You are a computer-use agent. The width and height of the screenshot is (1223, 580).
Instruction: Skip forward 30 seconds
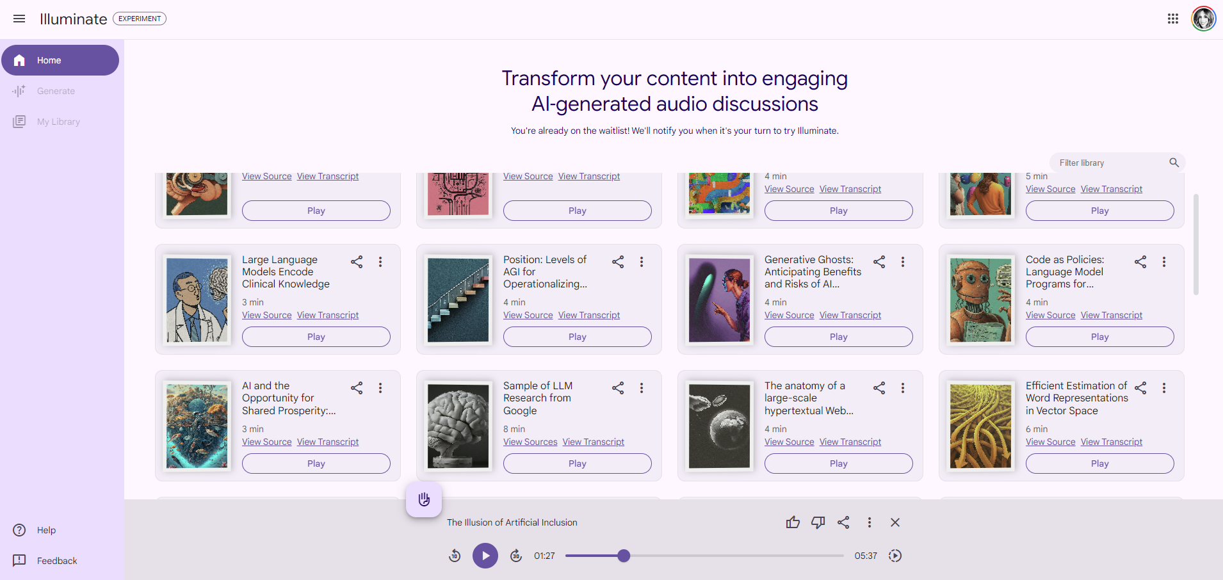tap(516, 556)
